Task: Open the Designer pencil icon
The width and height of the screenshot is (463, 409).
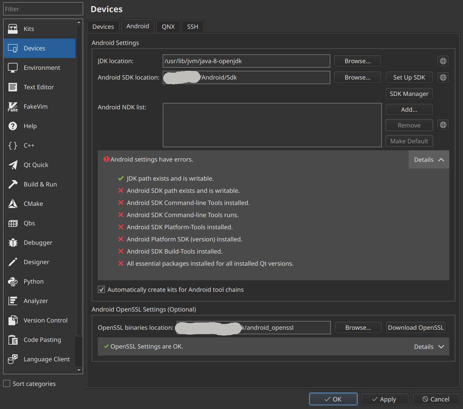Action: (13, 262)
